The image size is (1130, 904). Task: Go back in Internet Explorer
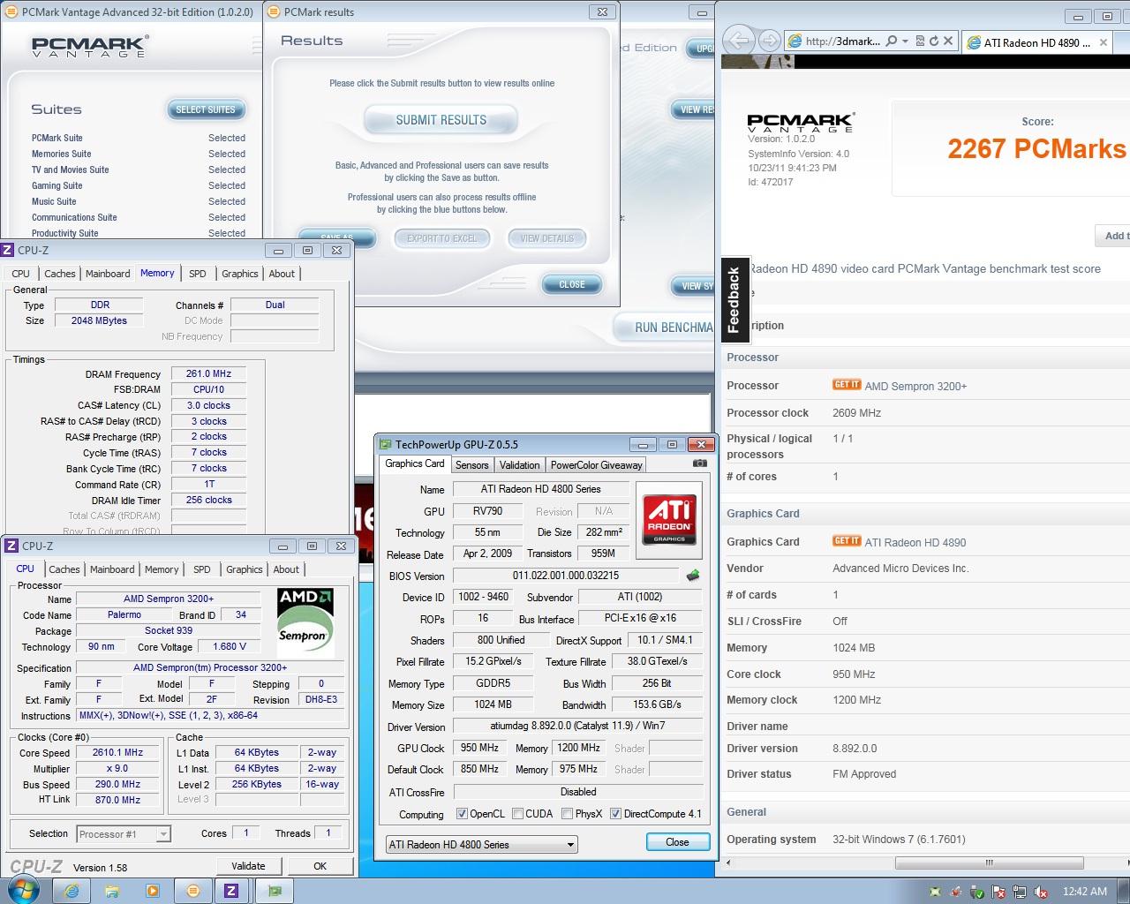pyautogui.click(x=740, y=41)
